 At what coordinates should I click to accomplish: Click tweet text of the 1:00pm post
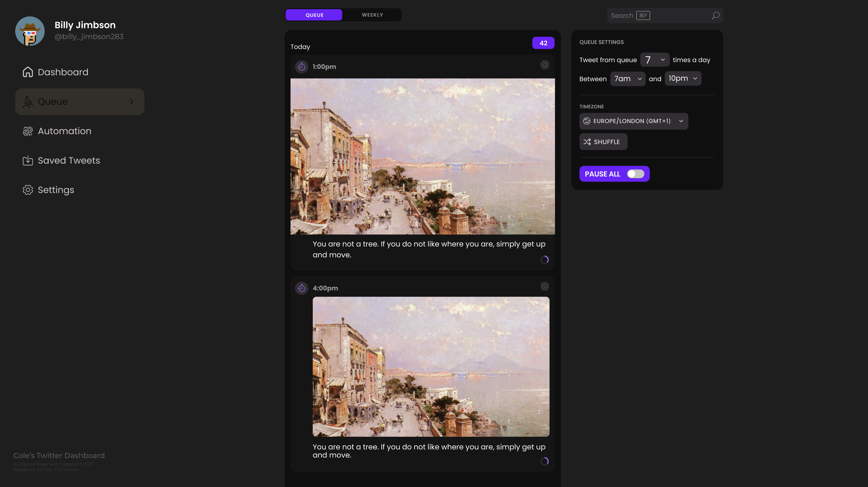pos(429,249)
